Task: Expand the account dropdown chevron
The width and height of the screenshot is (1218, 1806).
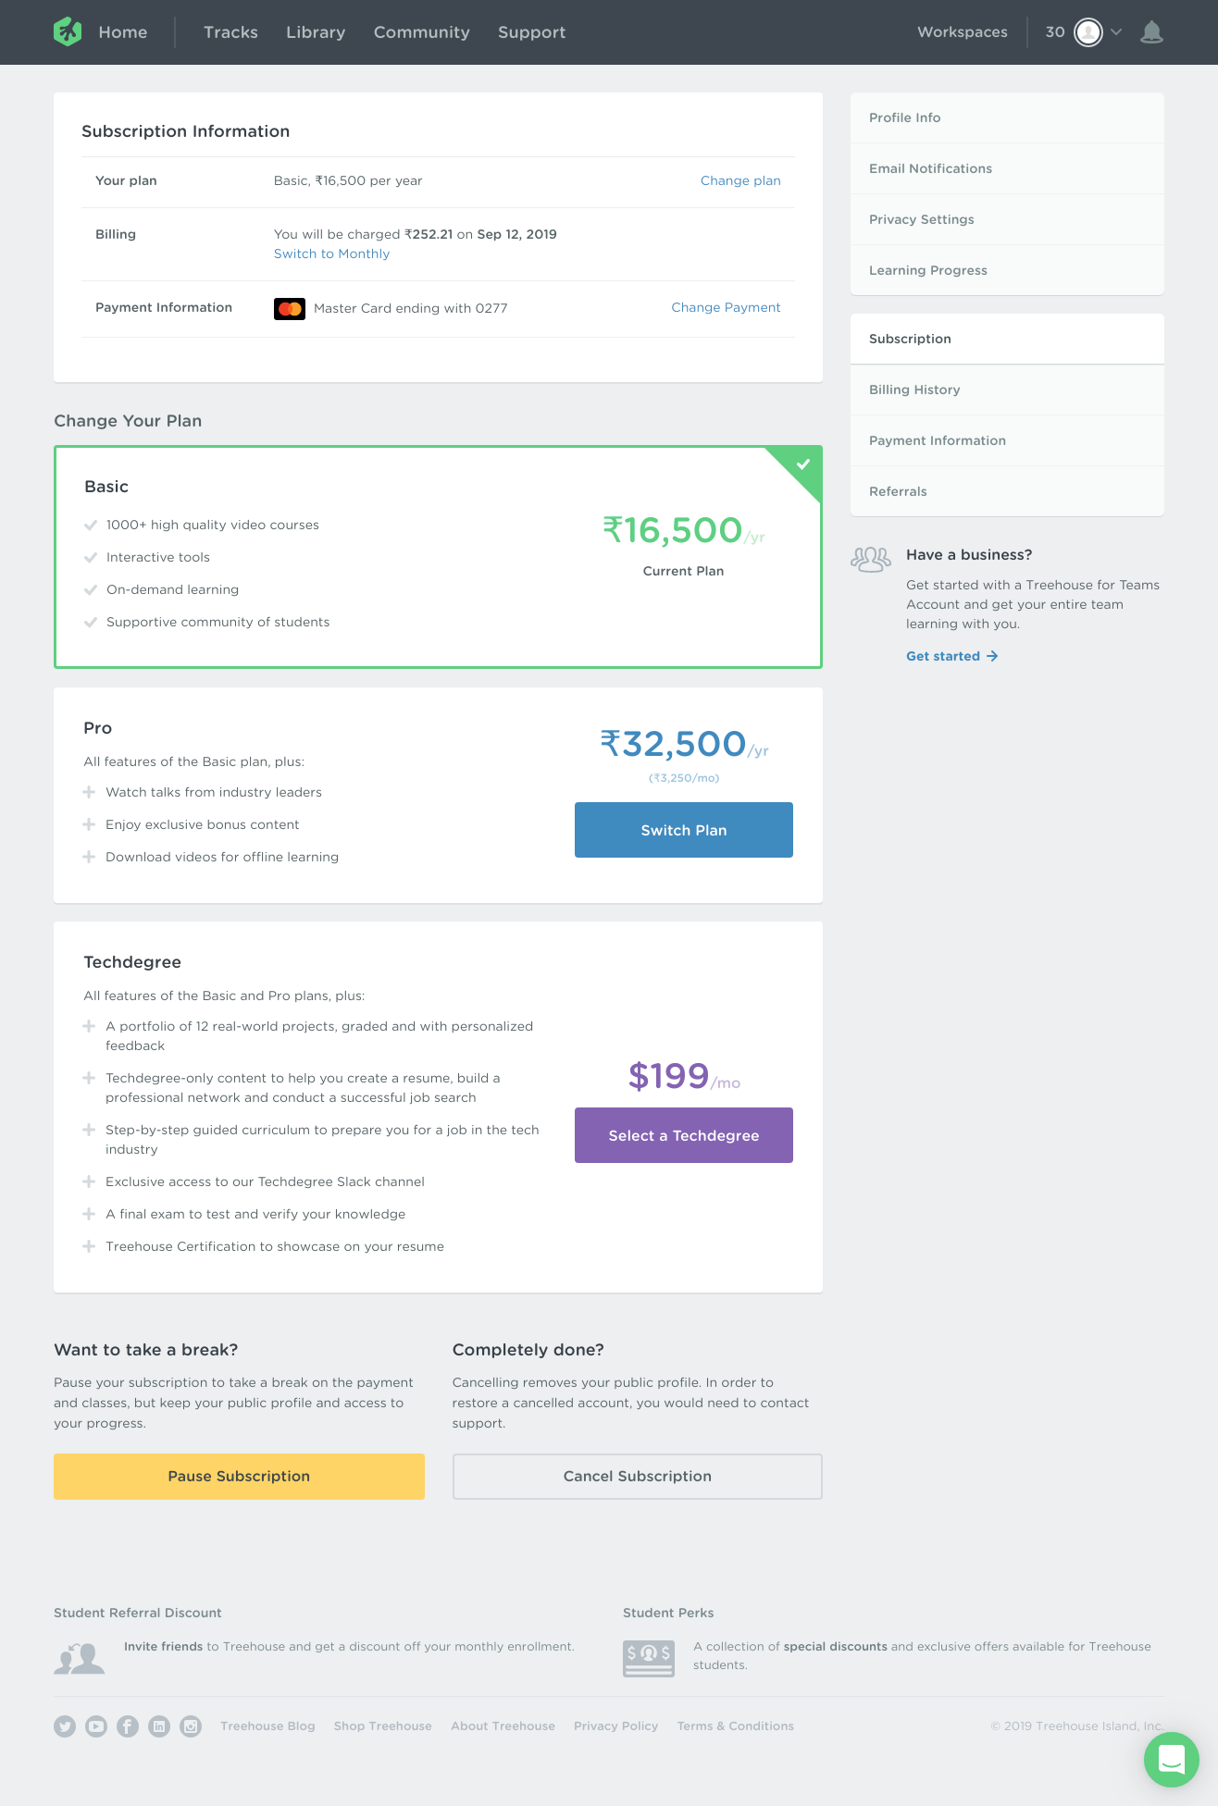Action: point(1116,32)
